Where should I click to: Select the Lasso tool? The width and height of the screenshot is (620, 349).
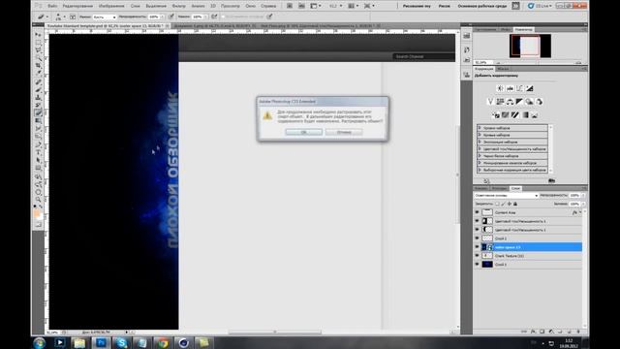pyautogui.click(x=39, y=50)
